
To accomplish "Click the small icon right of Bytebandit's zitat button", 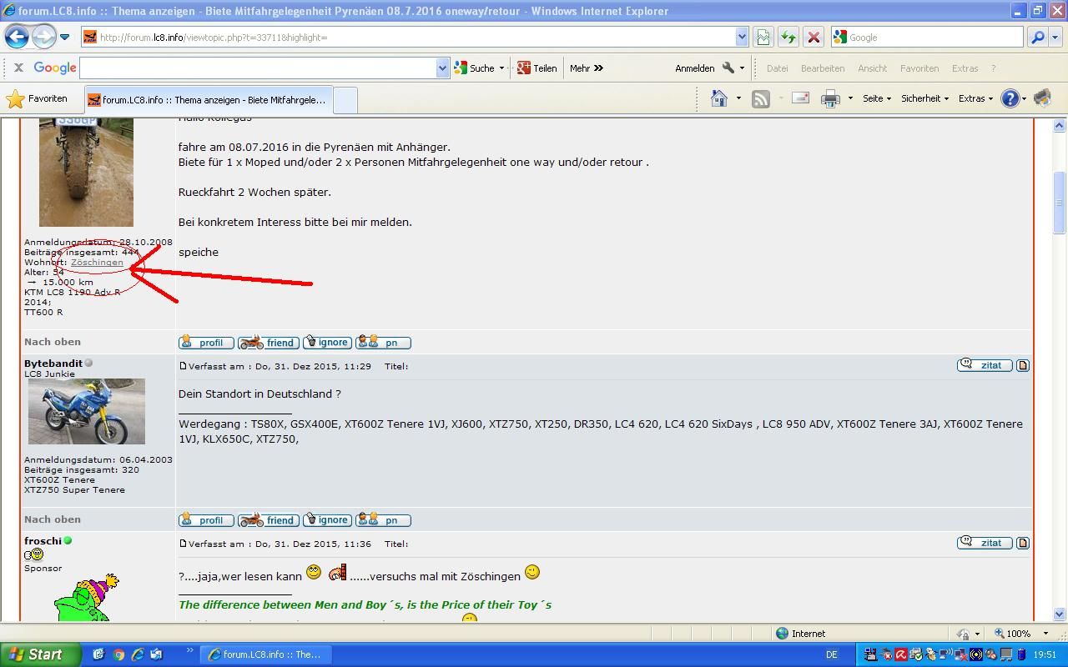I will (x=1023, y=365).
